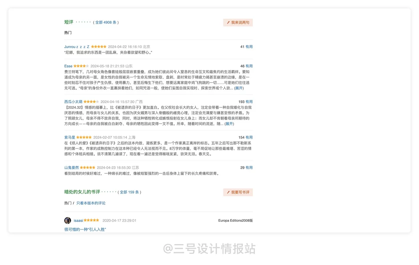
Task: Click the pencil icon on 我要写书评 button
Action: (228, 192)
